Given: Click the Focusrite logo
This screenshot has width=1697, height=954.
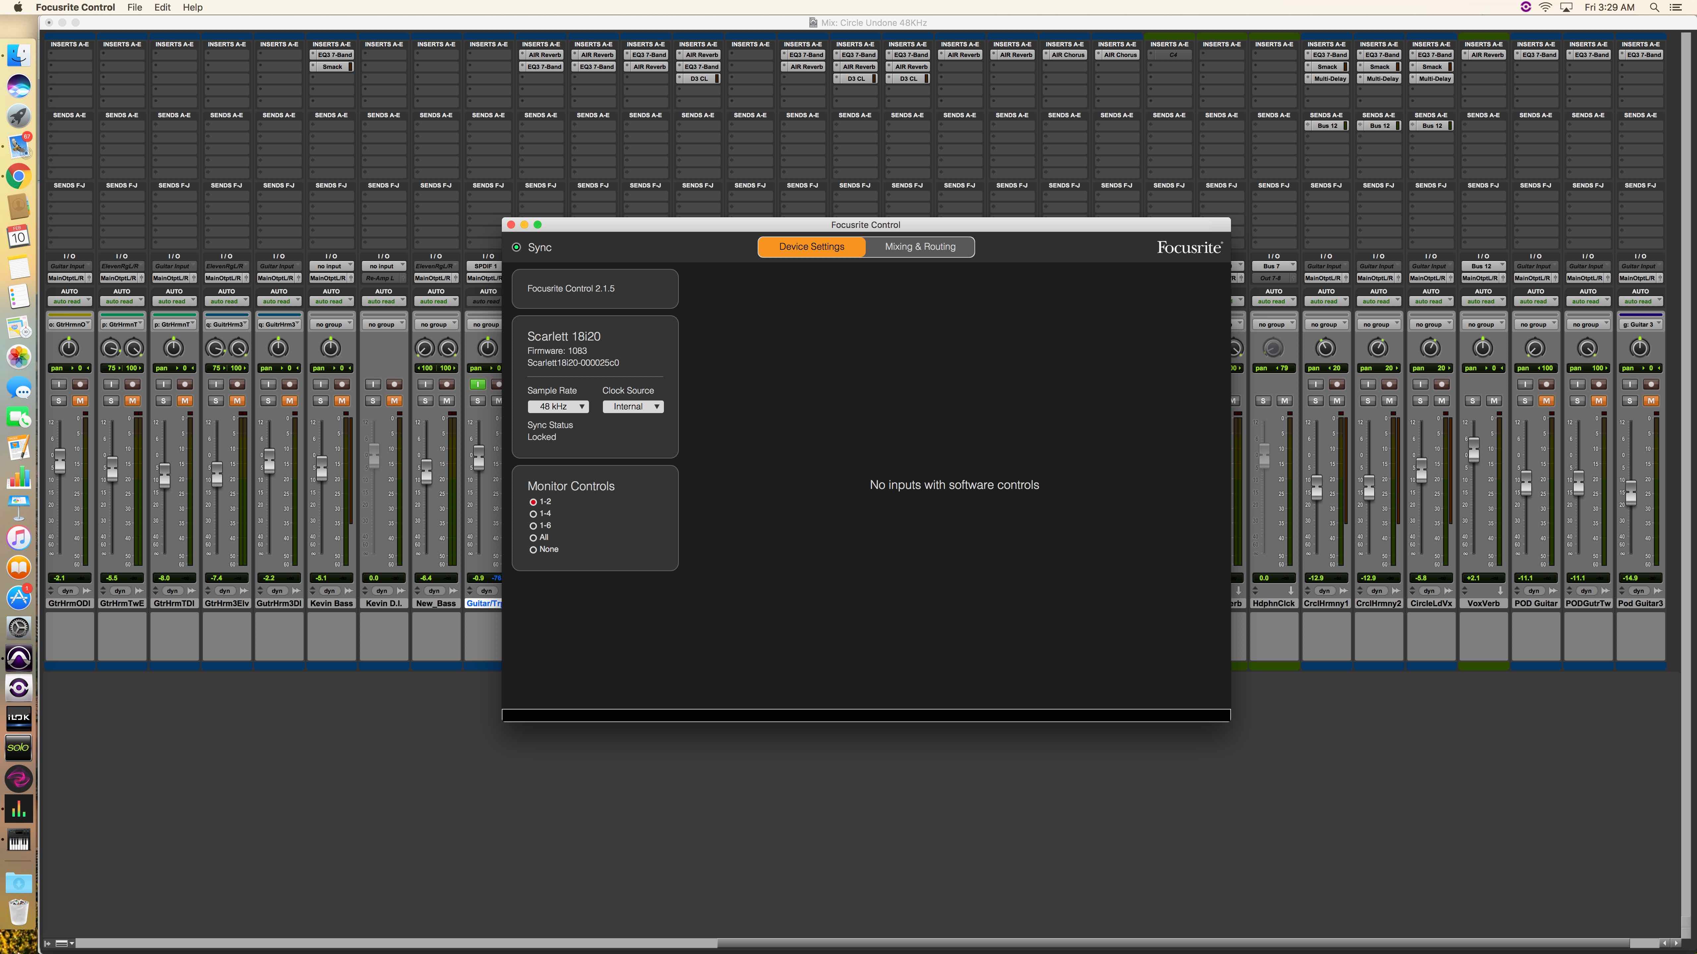Looking at the screenshot, I should (1189, 247).
